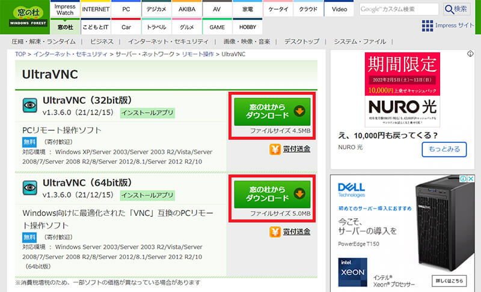This screenshot has width=481, height=292.
Task: Open the クラウド tab
Action: tap(308, 9)
